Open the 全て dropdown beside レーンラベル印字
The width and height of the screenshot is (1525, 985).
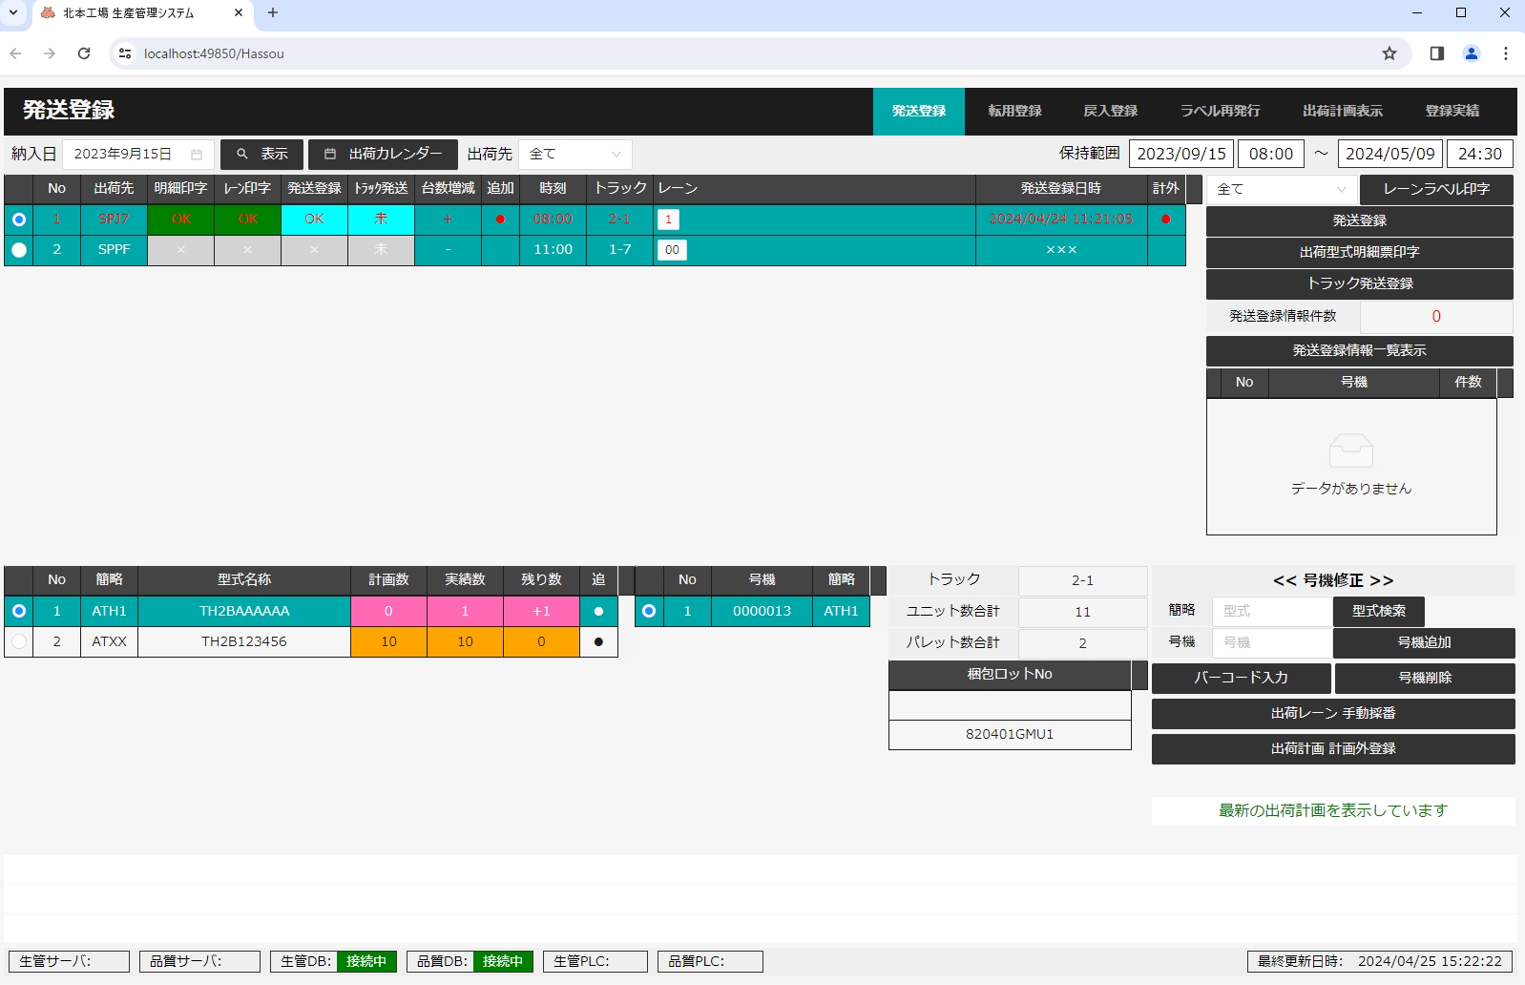[x=1282, y=190]
